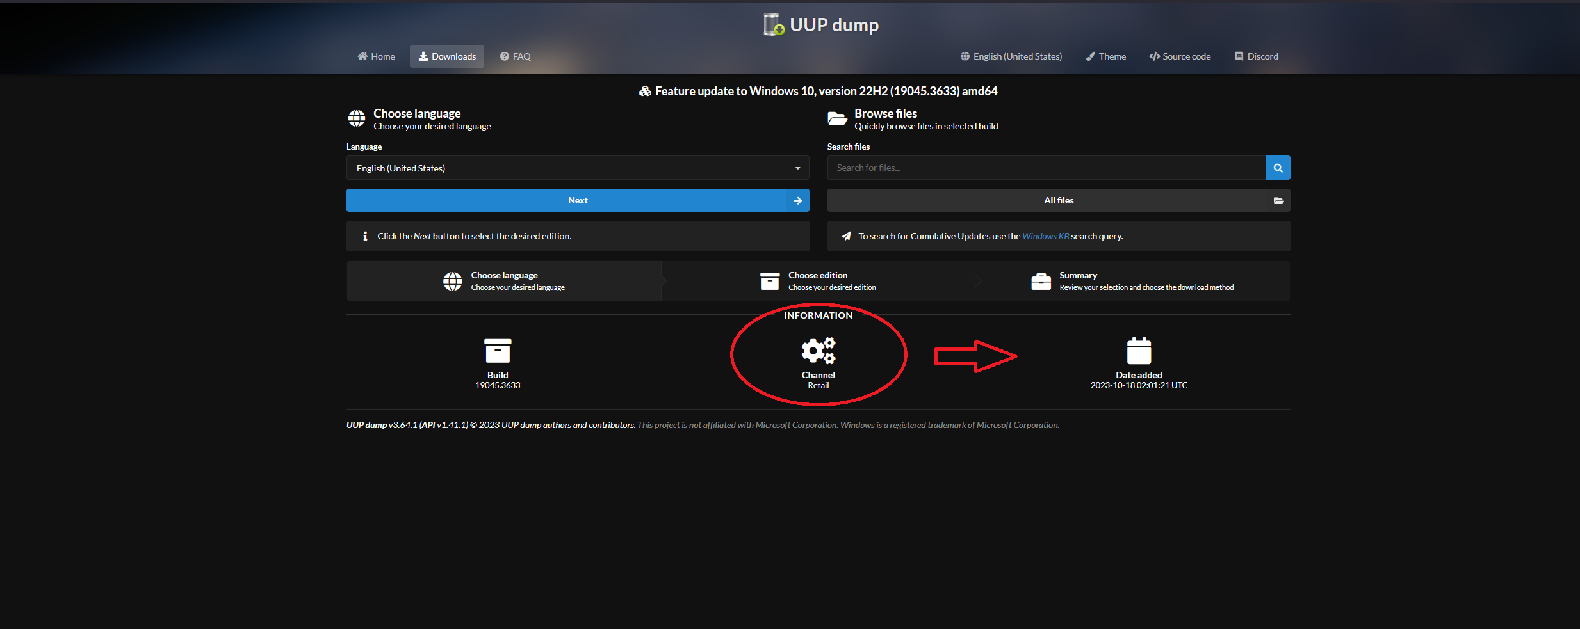Image resolution: width=1580 pixels, height=629 pixels.
Task: Visit the Source code link
Action: (1180, 56)
